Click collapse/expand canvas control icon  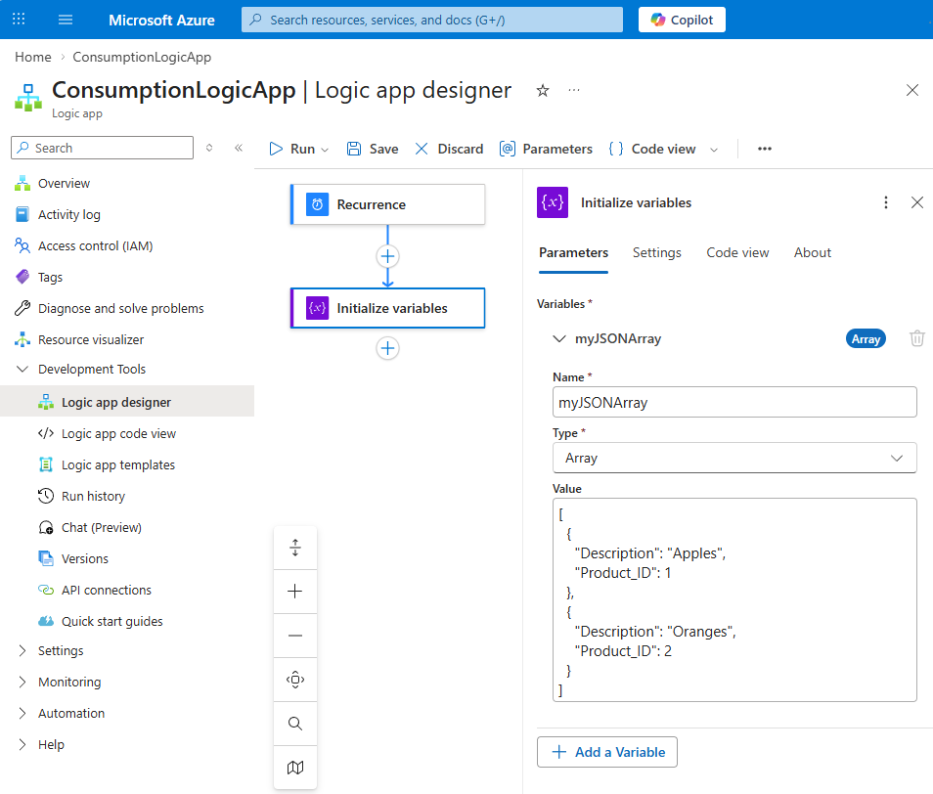(x=295, y=548)
